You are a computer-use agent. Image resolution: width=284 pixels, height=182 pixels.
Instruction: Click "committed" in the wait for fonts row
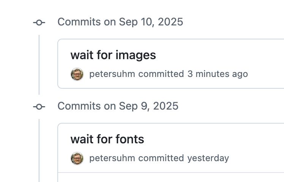coord(161,158)
